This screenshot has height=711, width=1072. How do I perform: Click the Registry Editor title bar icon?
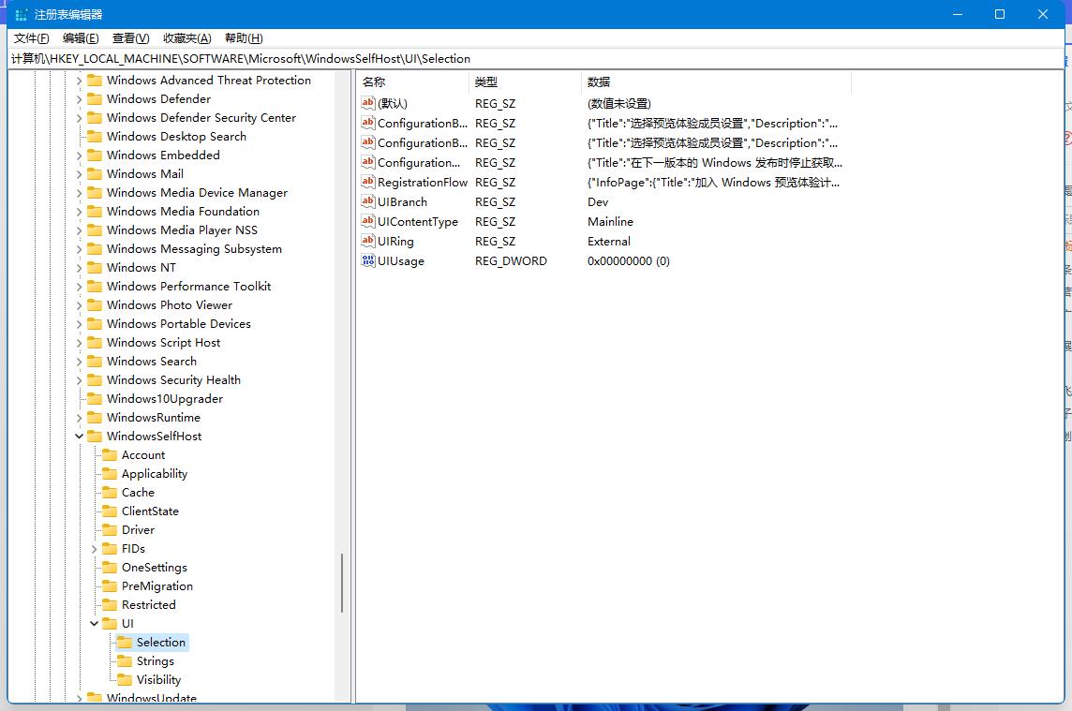22,14
